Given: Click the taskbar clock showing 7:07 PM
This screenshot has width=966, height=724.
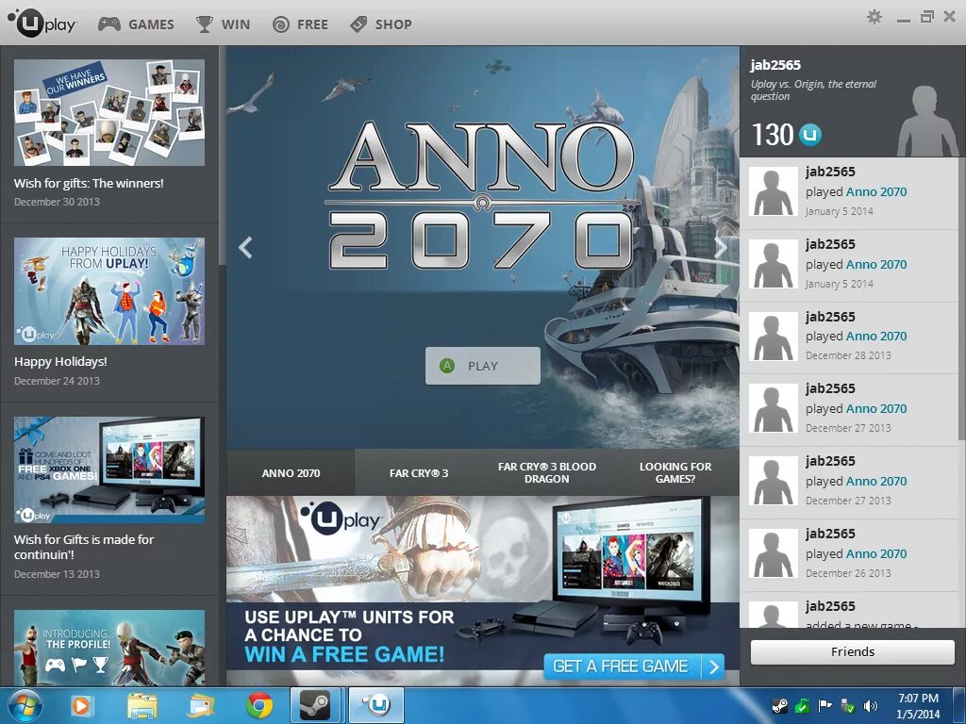Looking at the screenshot, I should (918, 706).
